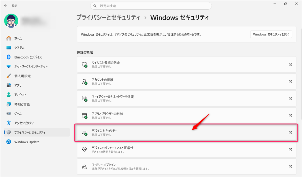Screen dimensions: 302x177
Task: Restore down the settings window
Action: tap(285, 4)
